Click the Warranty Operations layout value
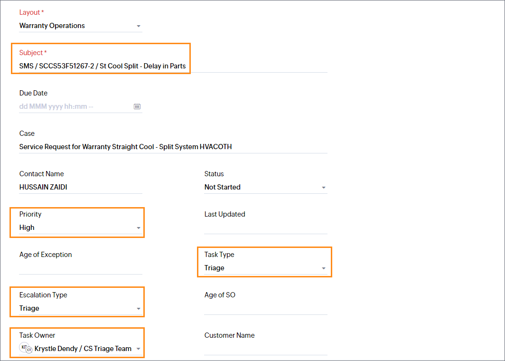 (x=52, y=26)
